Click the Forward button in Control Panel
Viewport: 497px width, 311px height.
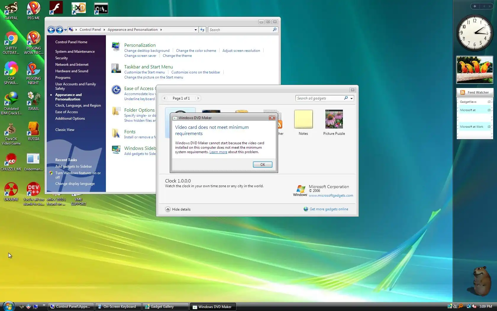pyautogui.click(x=59, y=30)
